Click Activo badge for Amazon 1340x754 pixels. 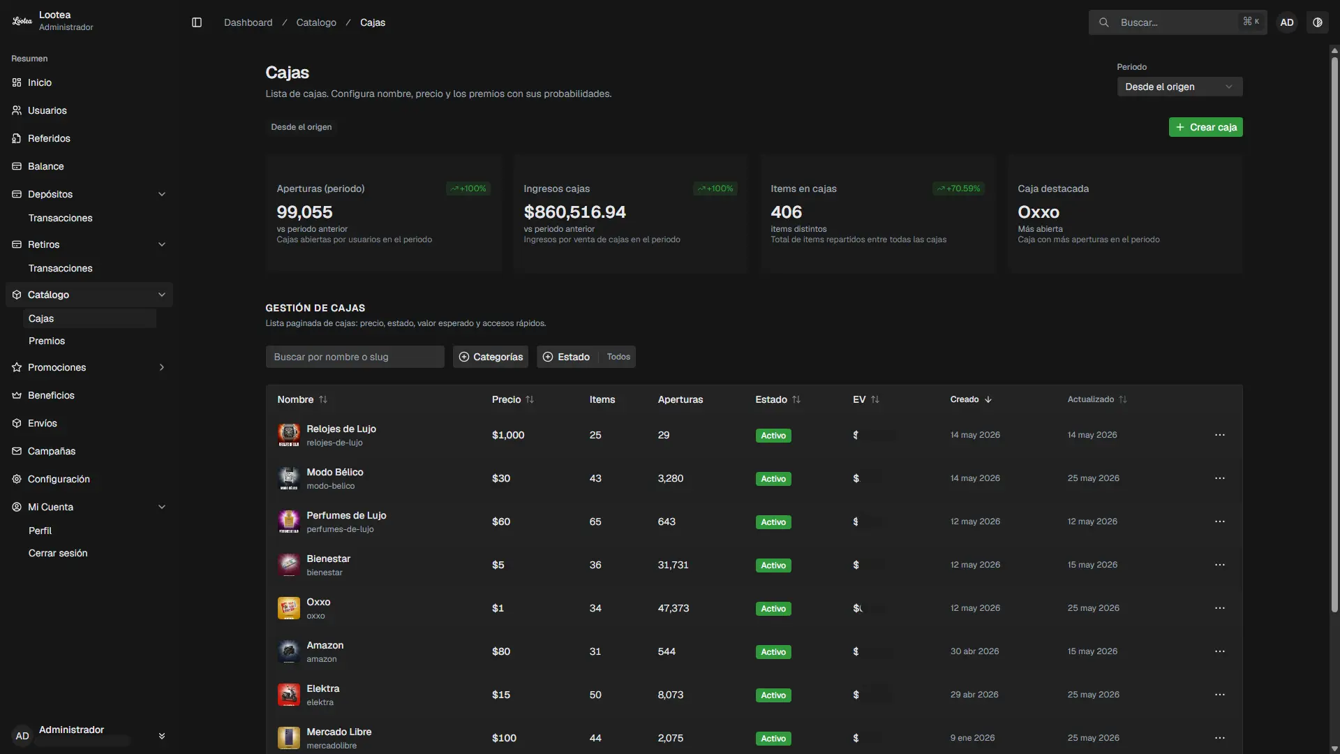pos(773,651)
